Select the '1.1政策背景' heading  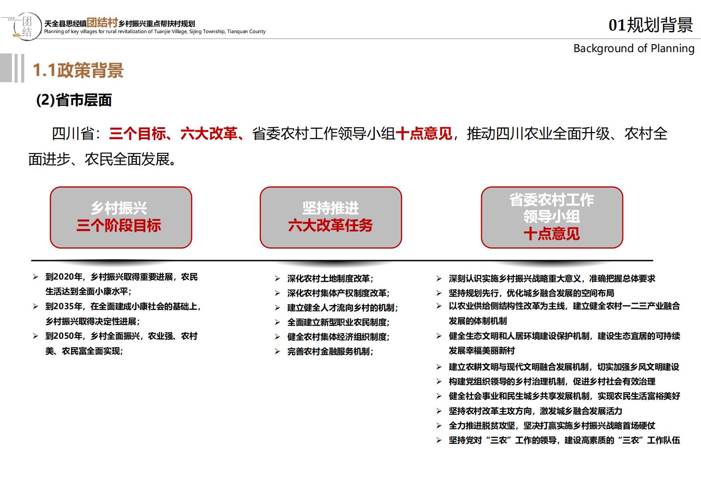79,70
